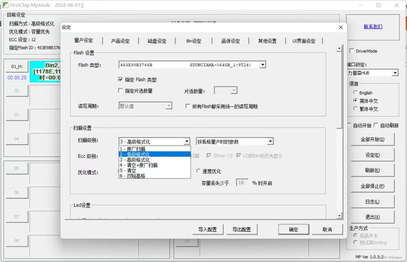
Task: Switch to the UI界面设定 tab
Action: 304,41
